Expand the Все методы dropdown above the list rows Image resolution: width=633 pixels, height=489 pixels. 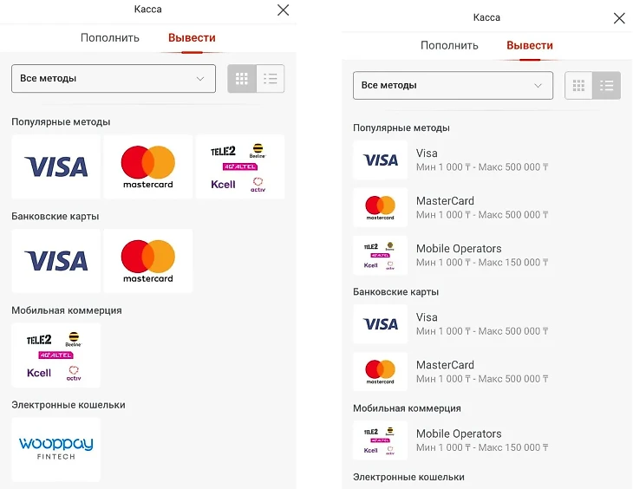pos(453,86)
